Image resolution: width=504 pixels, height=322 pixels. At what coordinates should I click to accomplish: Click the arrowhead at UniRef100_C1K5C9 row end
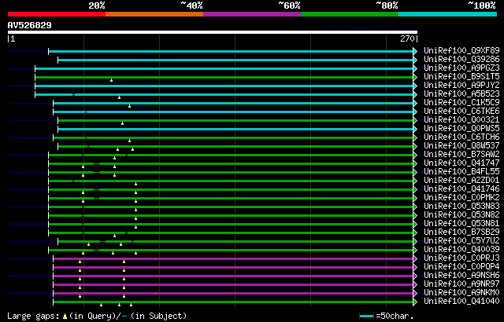[415, 102]
